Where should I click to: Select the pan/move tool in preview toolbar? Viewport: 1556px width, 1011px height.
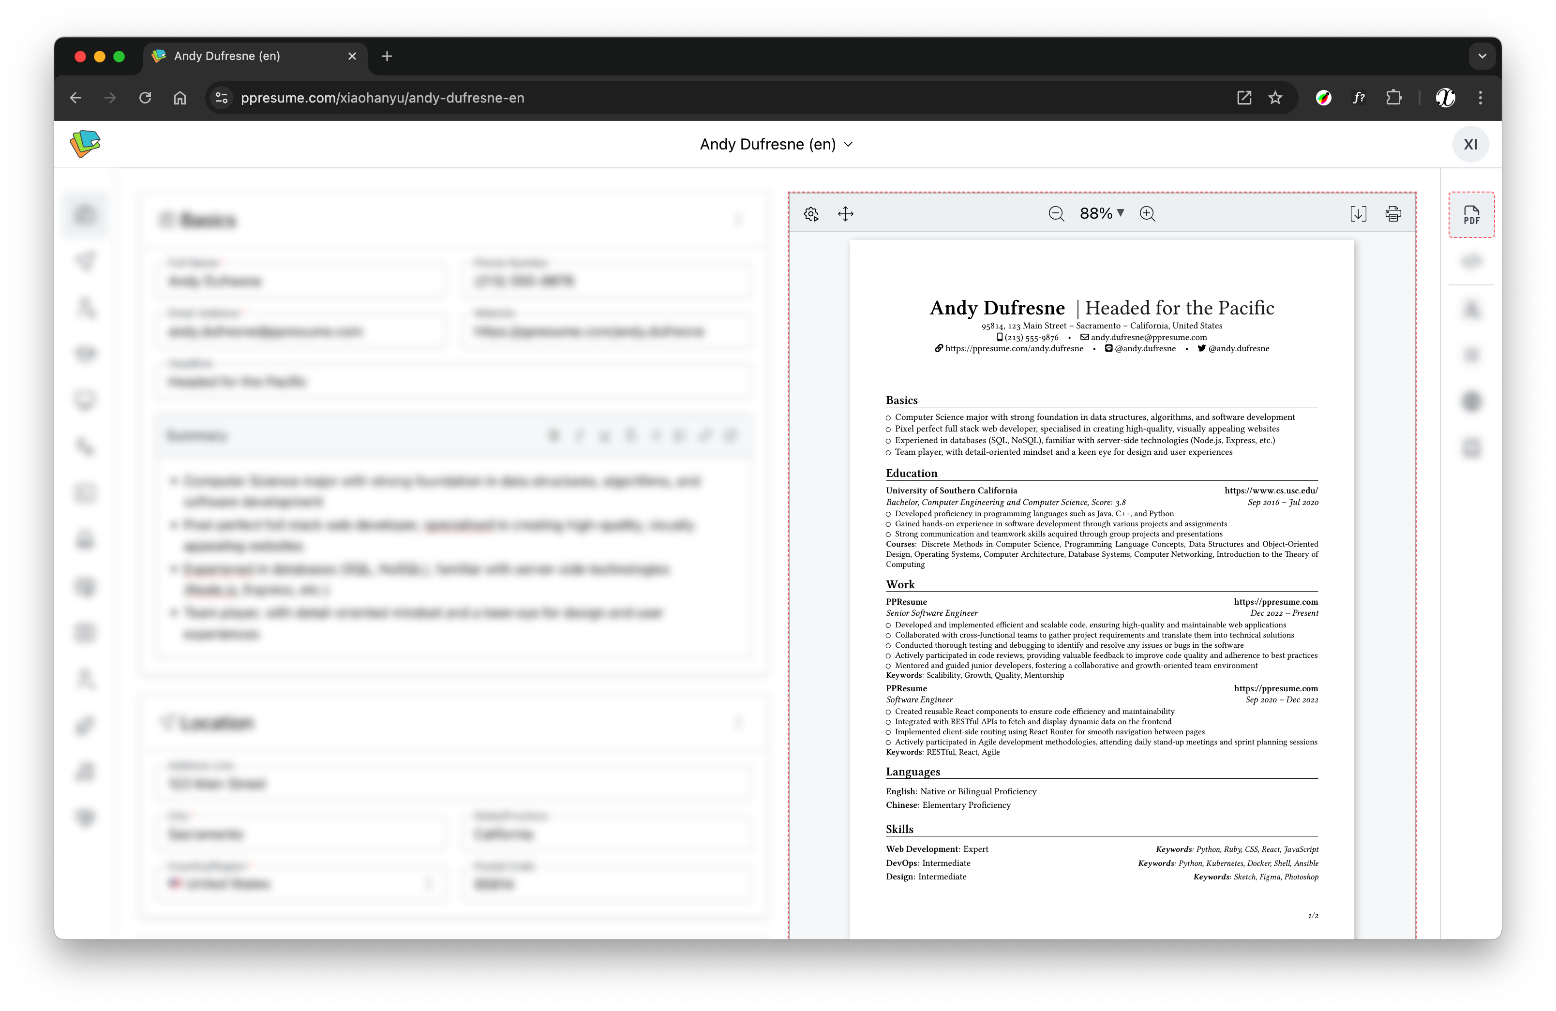(x=845, y=214)
